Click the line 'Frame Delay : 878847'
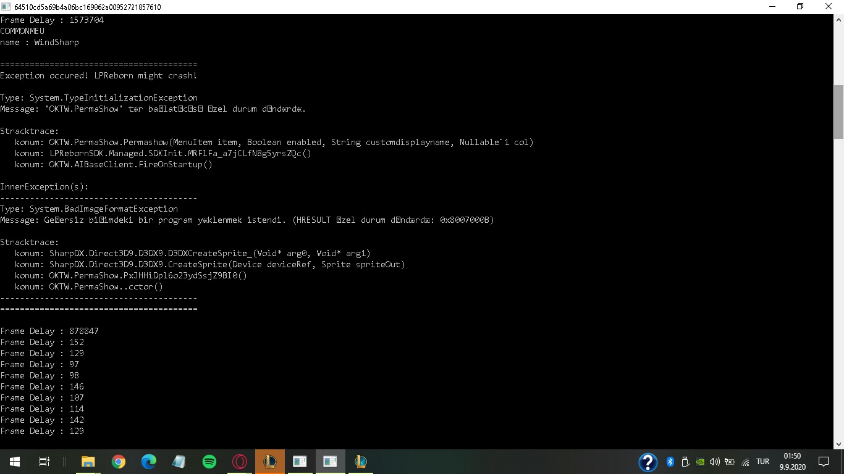 pos(49,331)
